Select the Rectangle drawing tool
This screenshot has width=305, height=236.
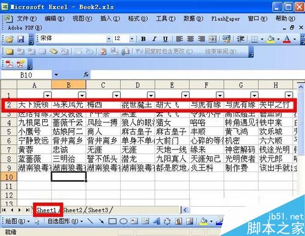point(112,221)
